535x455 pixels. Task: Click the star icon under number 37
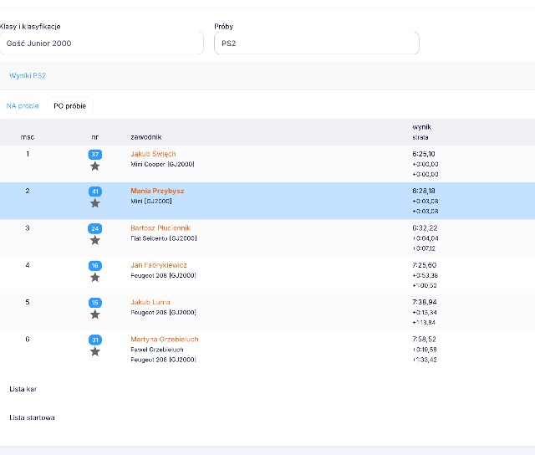point(95,166)
